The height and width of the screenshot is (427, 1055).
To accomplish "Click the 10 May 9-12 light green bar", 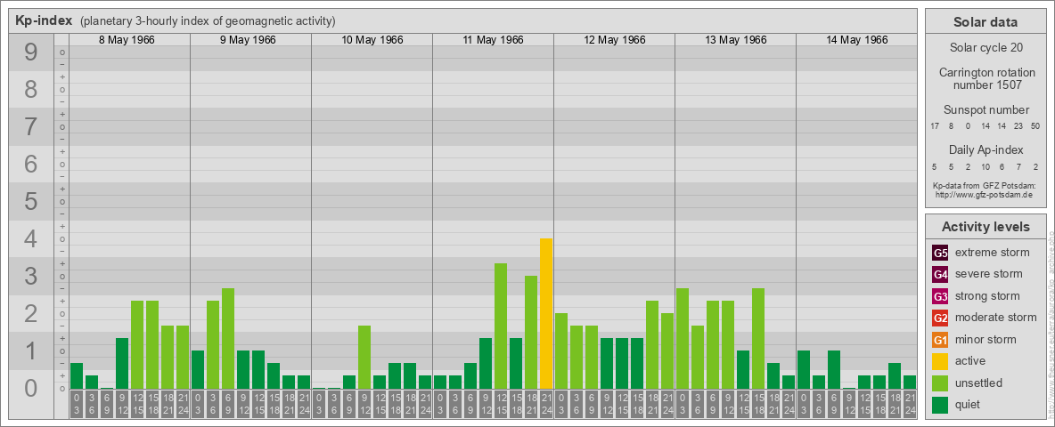I will [x=364, y=358].
